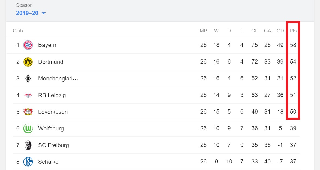The height and width of the screenshot is (170, 320).
Task: Click the Wolfsburg green logo
Action: tap(28, 129)
